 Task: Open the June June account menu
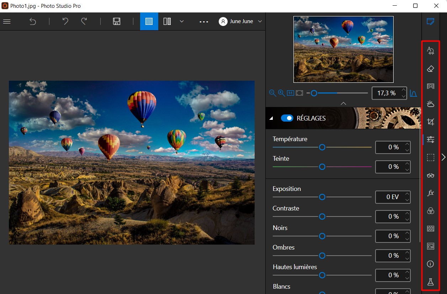[241, 21]
